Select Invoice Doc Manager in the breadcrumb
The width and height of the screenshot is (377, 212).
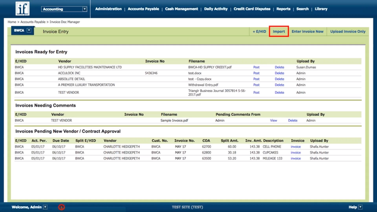click(x=65, y=22)
